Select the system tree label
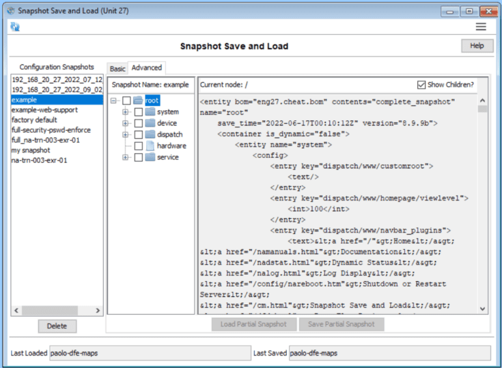Image resolution: width=502 pixels, height=368 pixels. (168, 112)
